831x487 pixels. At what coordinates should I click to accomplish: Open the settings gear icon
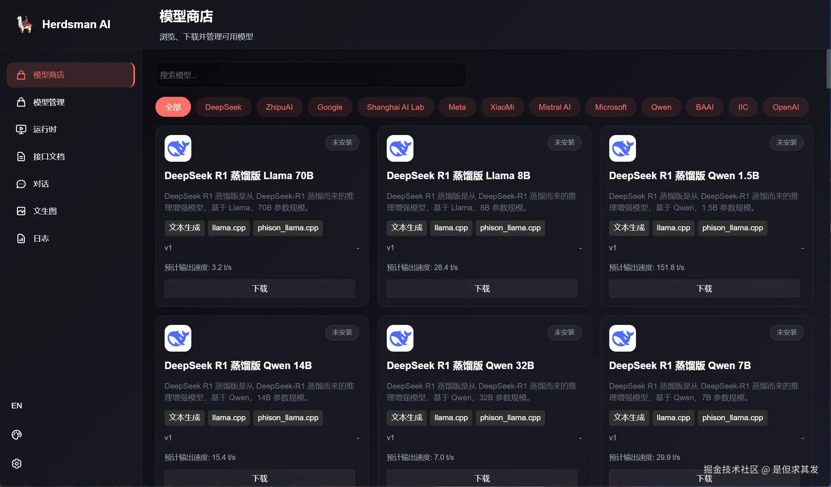[x=16, y=463]
